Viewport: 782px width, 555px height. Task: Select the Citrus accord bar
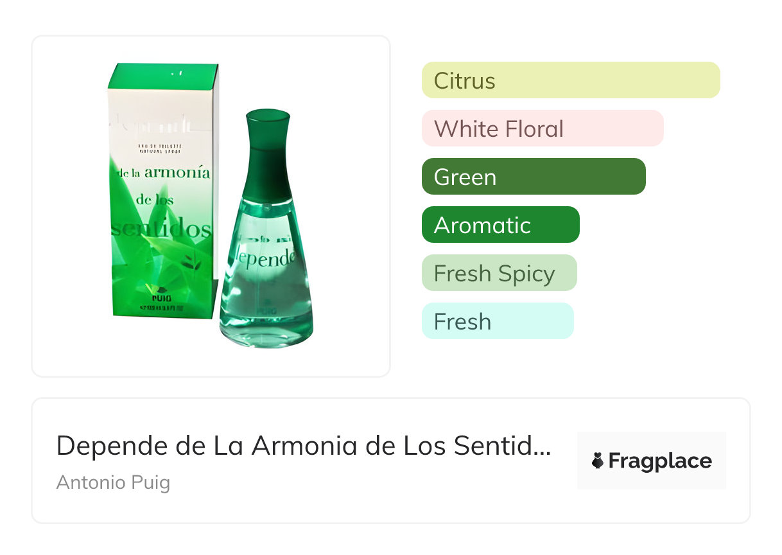(x=570, y=80)
